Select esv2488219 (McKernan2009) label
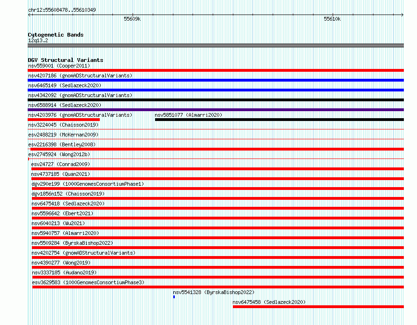 (63, 135)
